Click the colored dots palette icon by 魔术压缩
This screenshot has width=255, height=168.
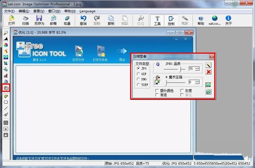(157, 83)
